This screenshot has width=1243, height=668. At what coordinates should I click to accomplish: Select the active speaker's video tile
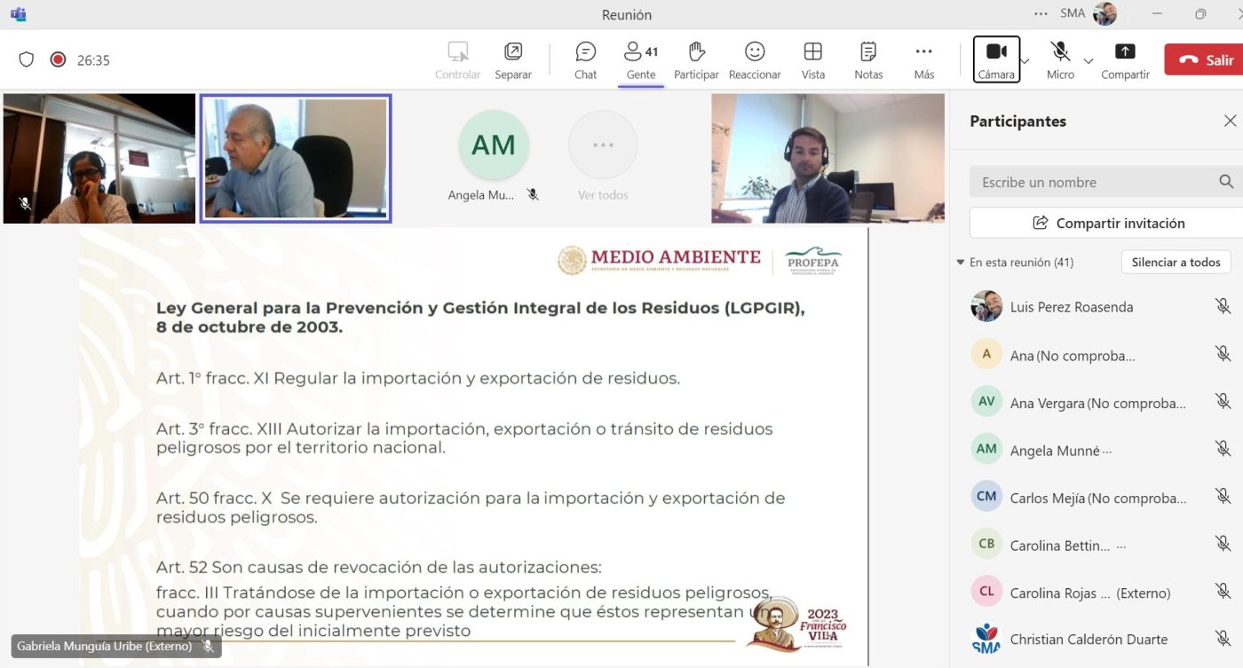(296, 158)
